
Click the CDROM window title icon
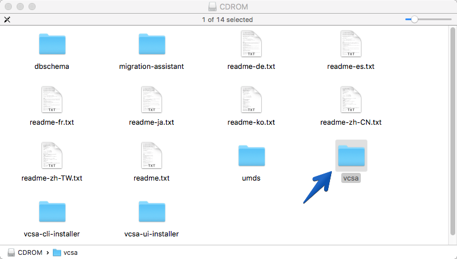[x=212, y=7]
